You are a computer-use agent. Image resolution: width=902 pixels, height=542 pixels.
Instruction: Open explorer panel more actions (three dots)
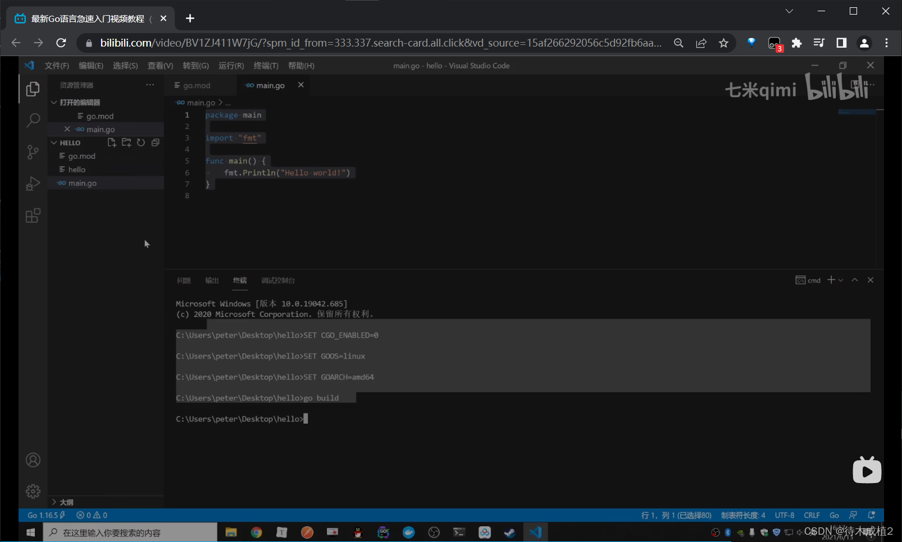(x=150, y=85)
